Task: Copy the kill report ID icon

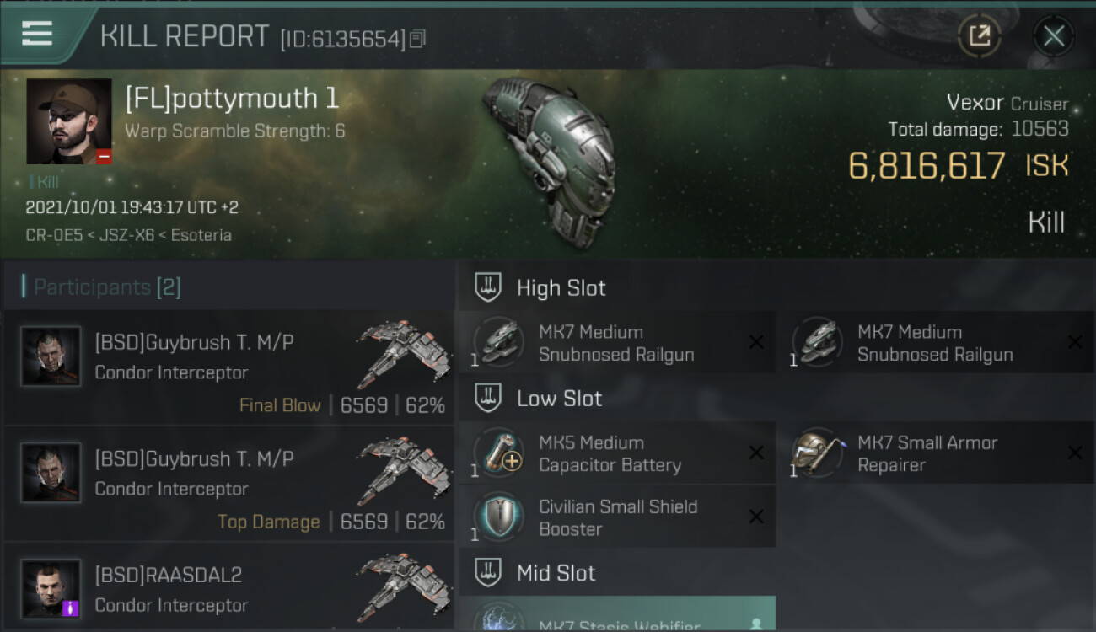Action: click(x=418, y=38)
